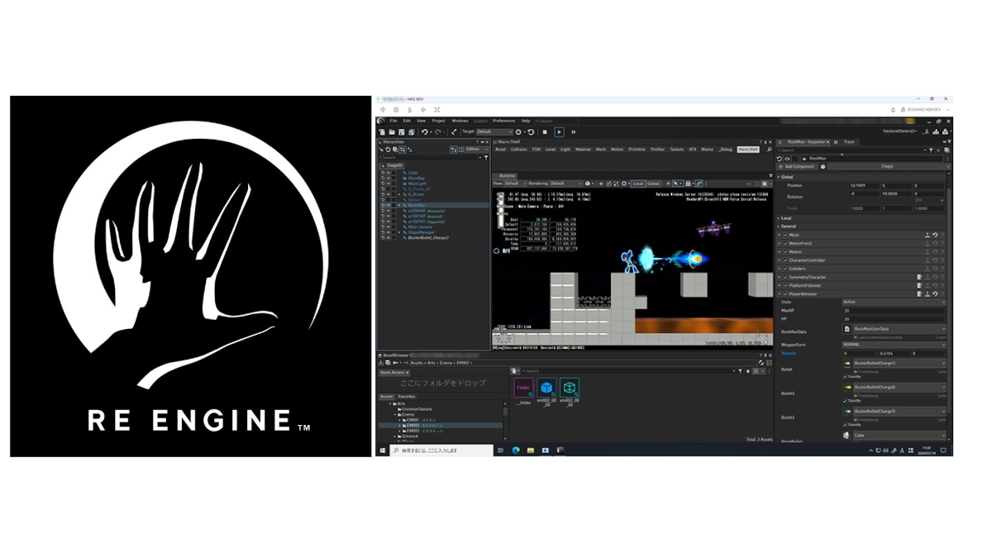Screen dimensions: 992x558
Task: Select the Stage02 tab in Hierarchies
Action: (x=391, y=165)
